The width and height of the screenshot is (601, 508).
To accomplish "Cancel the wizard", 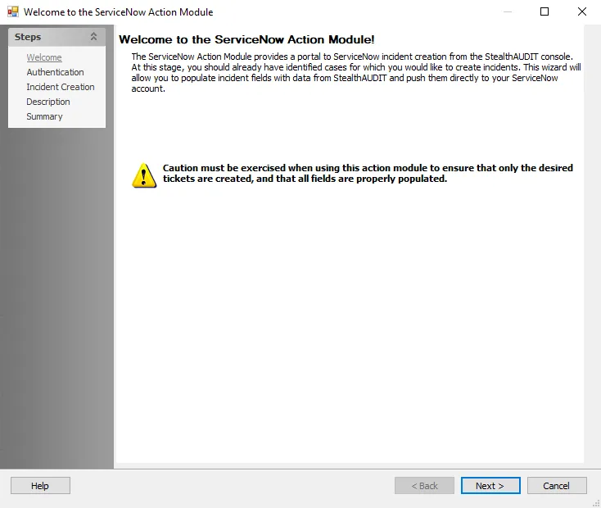I will [557, 486].
